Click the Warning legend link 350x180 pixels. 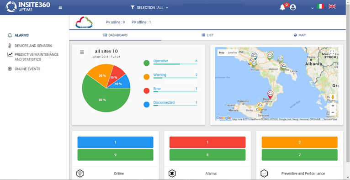click(x=159, y=75)
